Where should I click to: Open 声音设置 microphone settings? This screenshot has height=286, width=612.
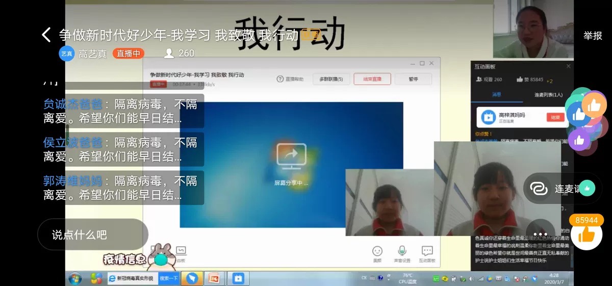402,253
